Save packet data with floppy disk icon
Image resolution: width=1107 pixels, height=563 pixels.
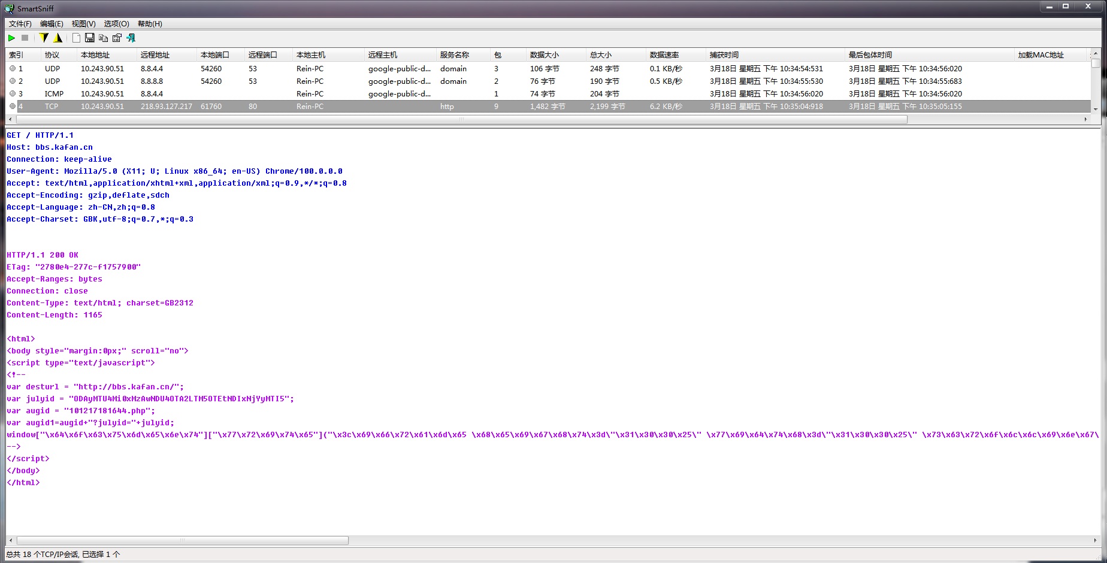[90, 38]
